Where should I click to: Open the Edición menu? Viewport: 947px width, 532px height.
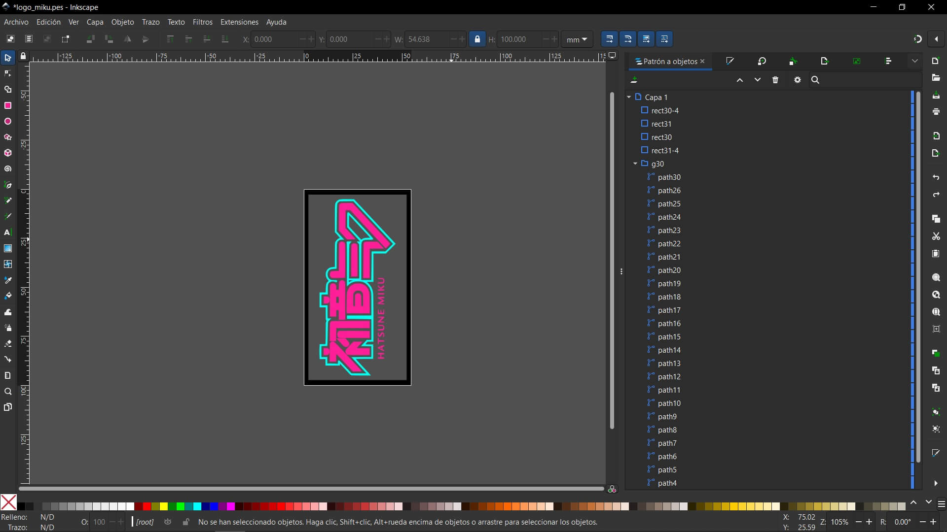click(48, 22)
